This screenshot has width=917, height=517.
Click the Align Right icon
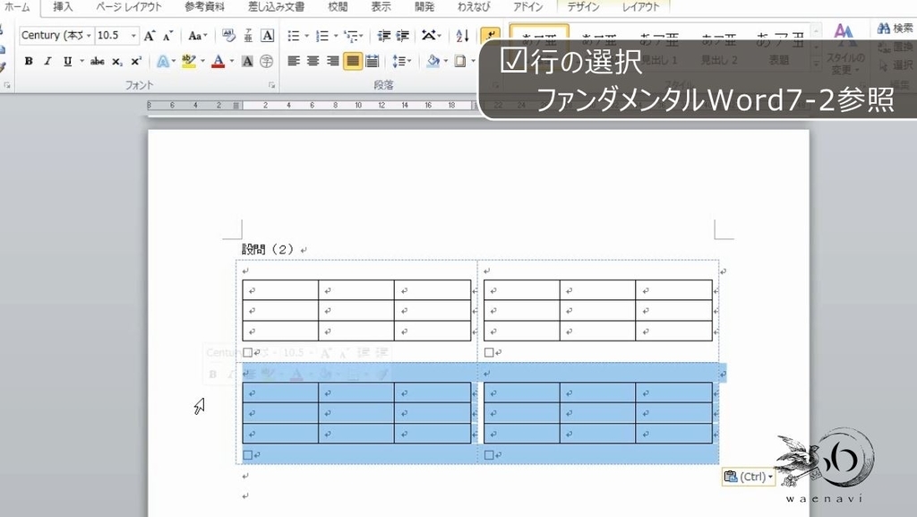[x=332, y=61]
